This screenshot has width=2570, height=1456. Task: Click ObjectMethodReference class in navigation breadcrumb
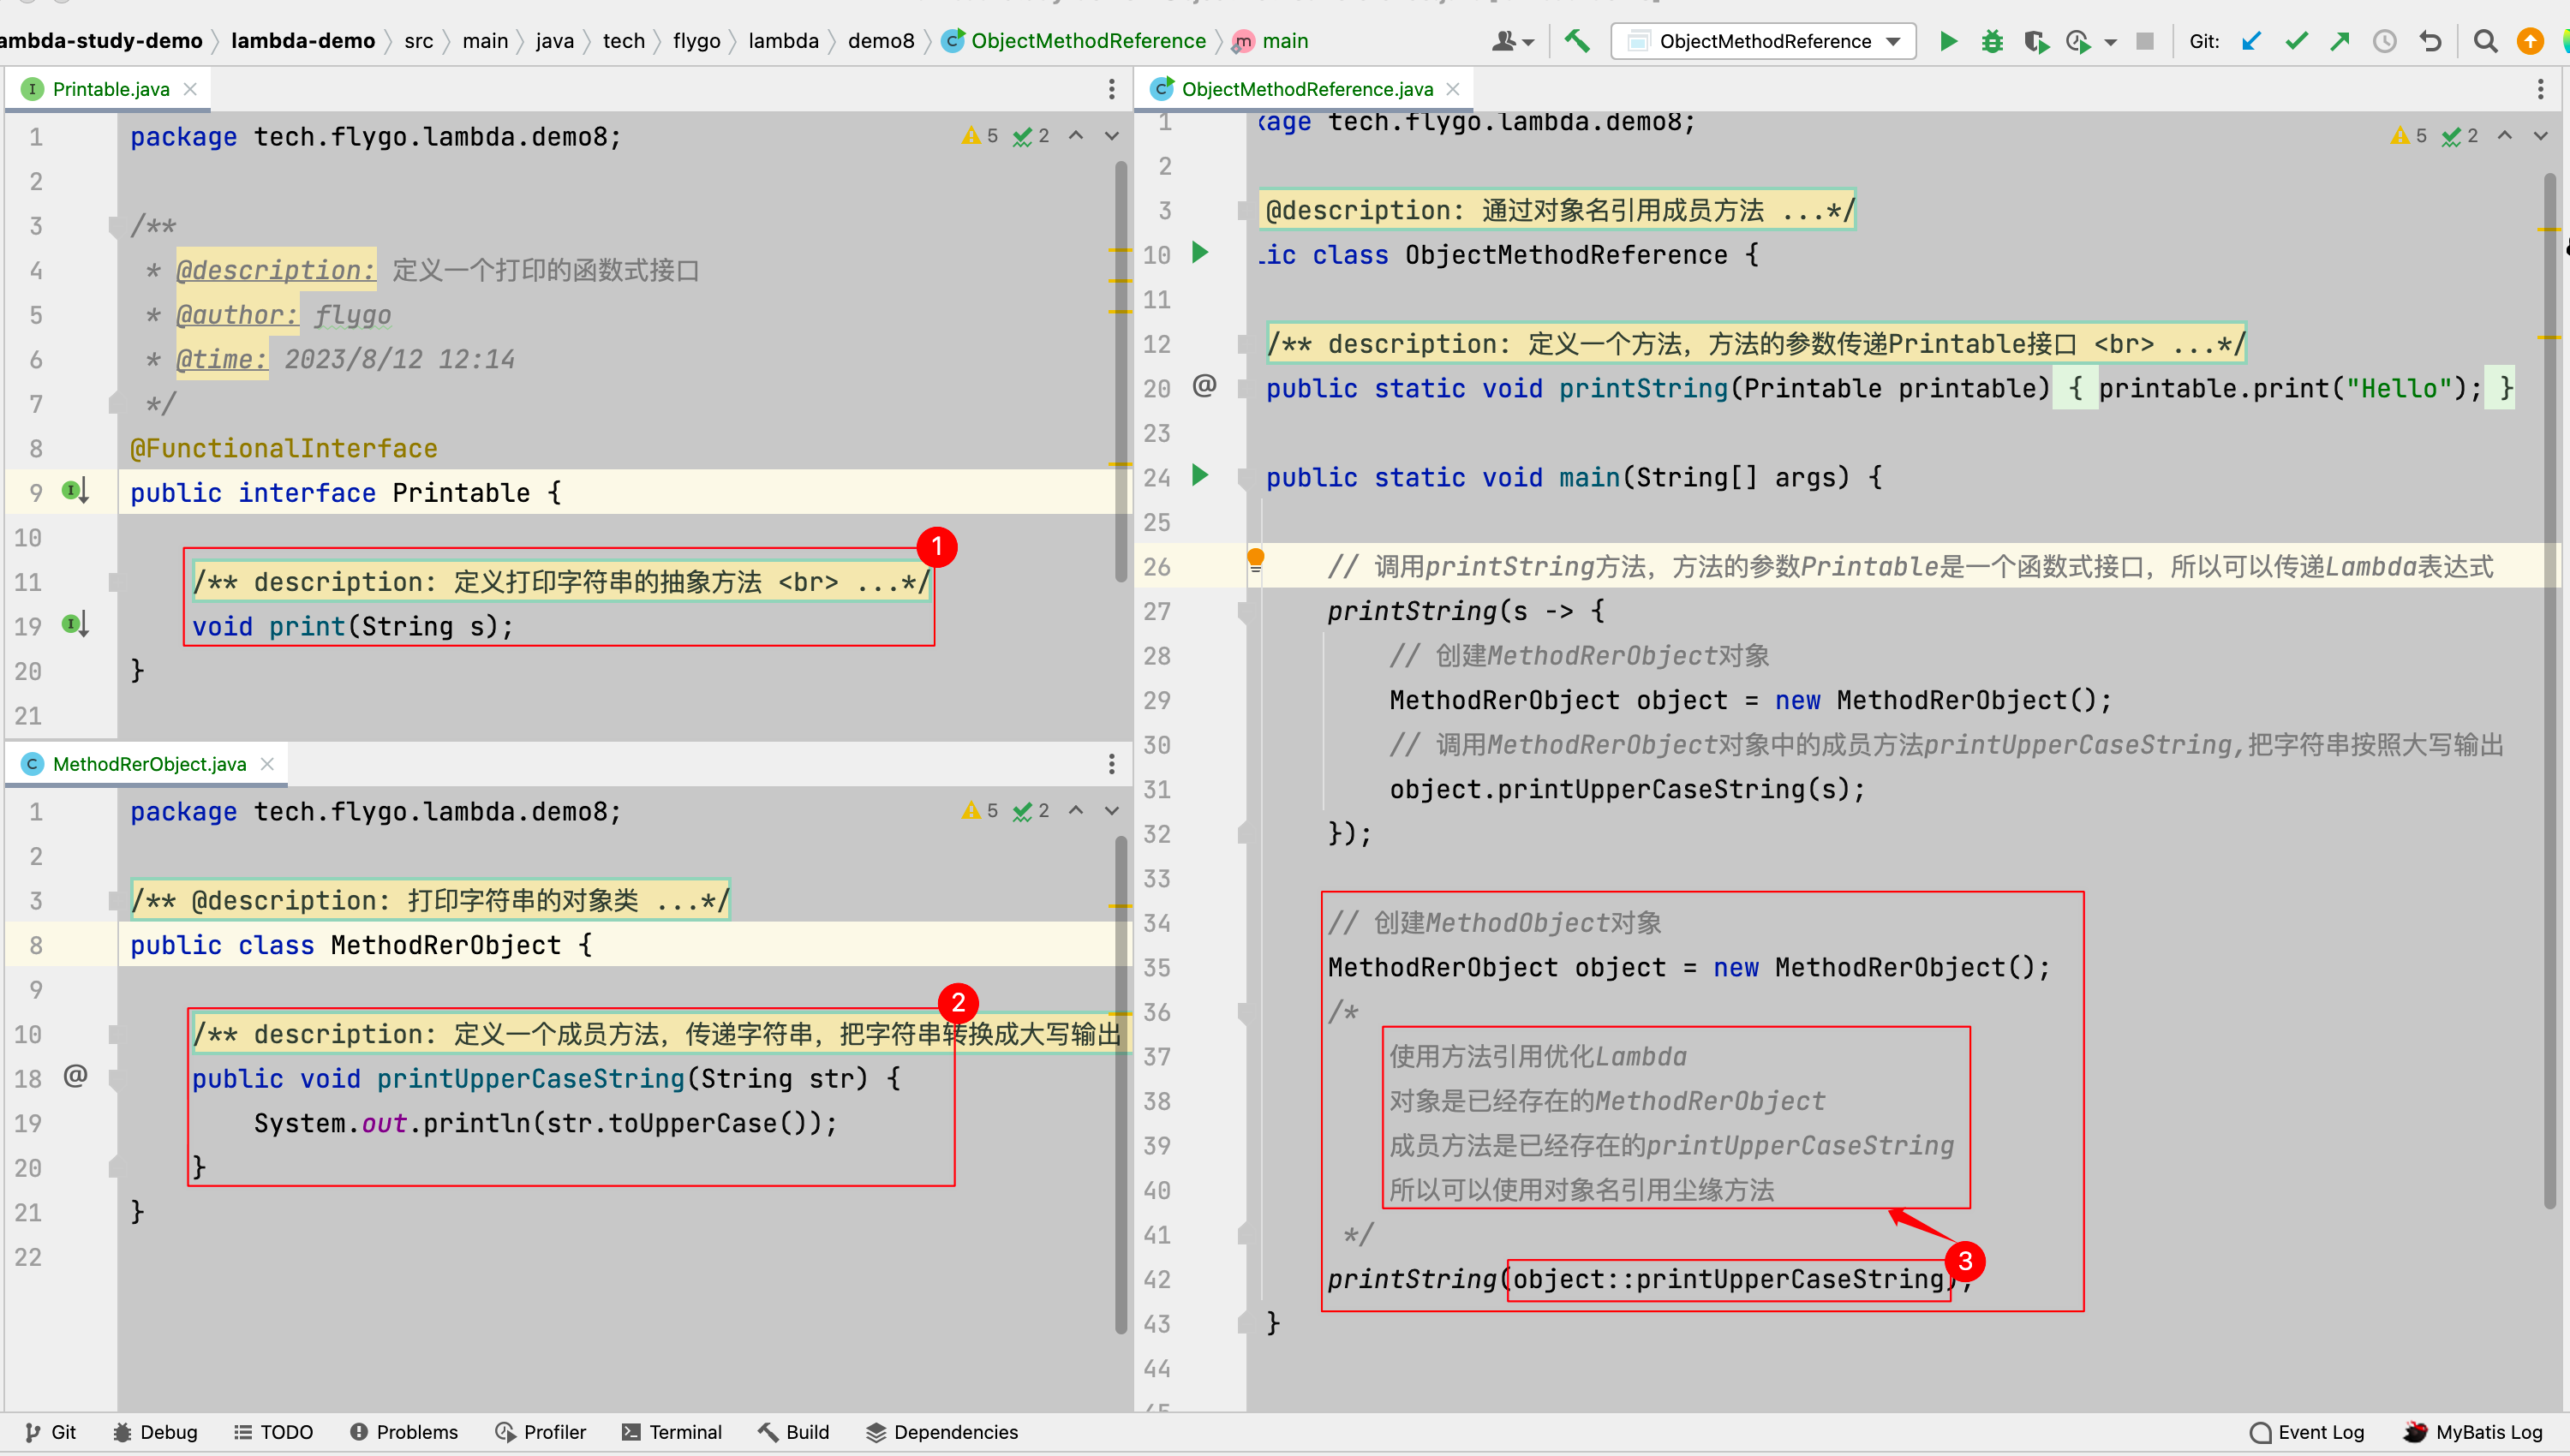(x=1075, y=41)
